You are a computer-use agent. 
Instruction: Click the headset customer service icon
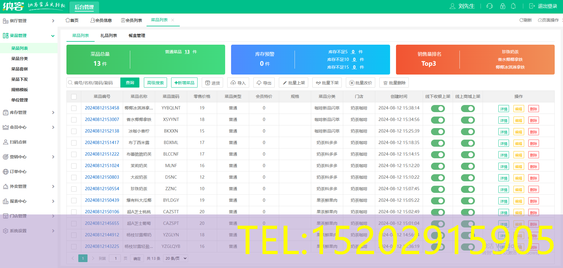point(489,6)
